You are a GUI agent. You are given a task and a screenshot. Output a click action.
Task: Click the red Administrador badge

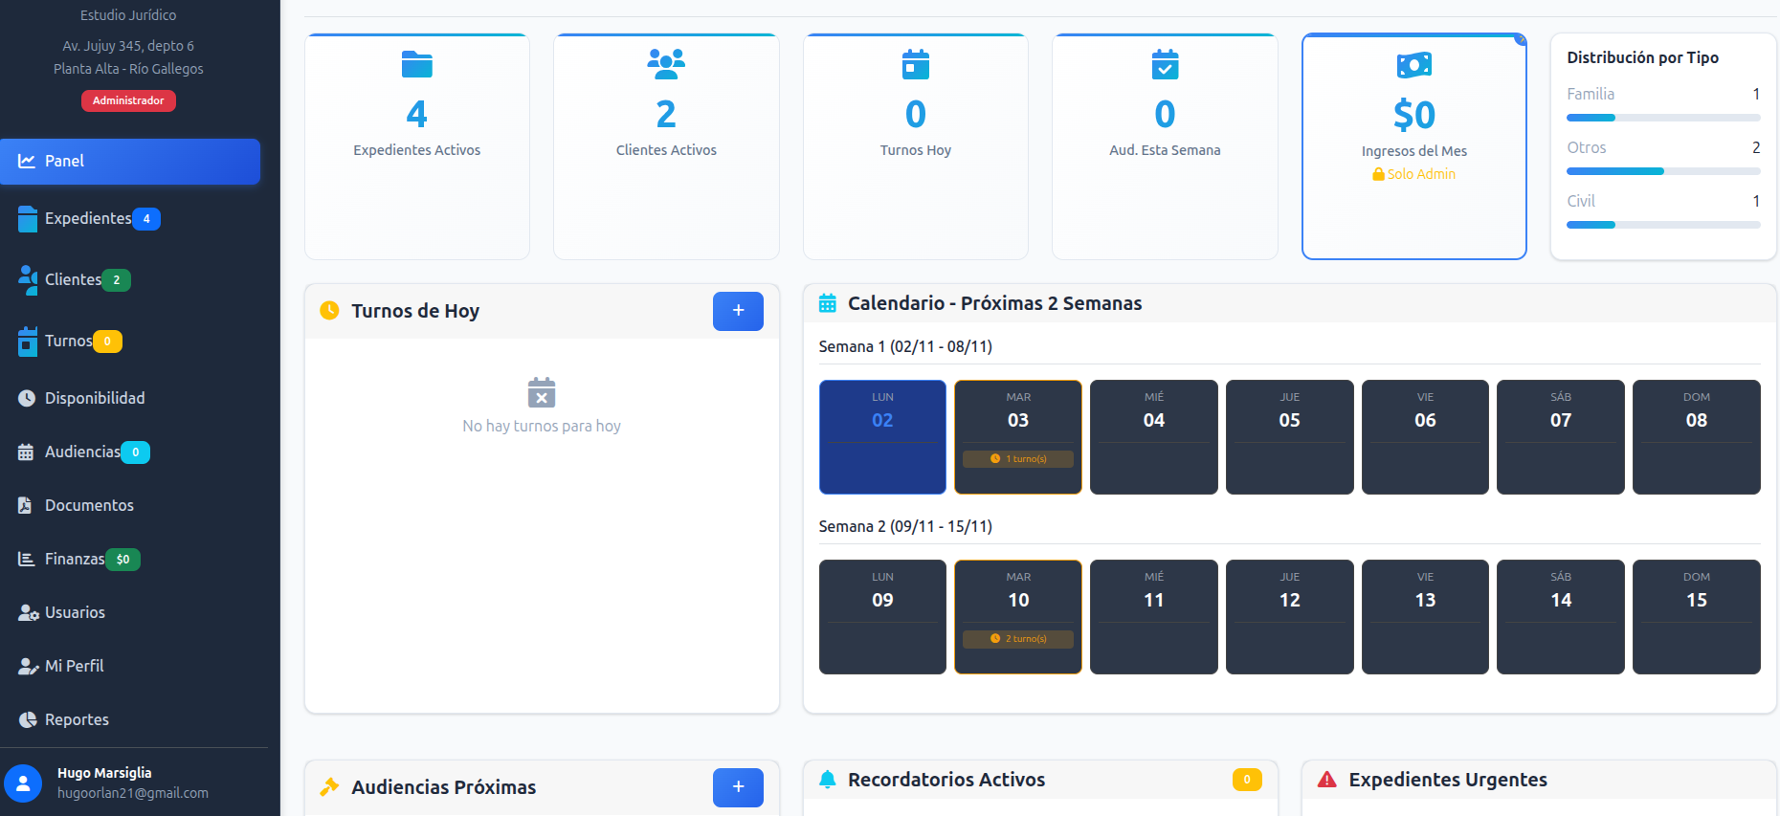tap(128, 100)
